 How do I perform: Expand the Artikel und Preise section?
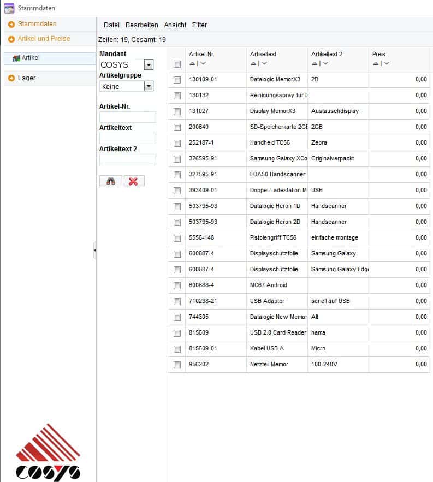(x=50, y=39)
